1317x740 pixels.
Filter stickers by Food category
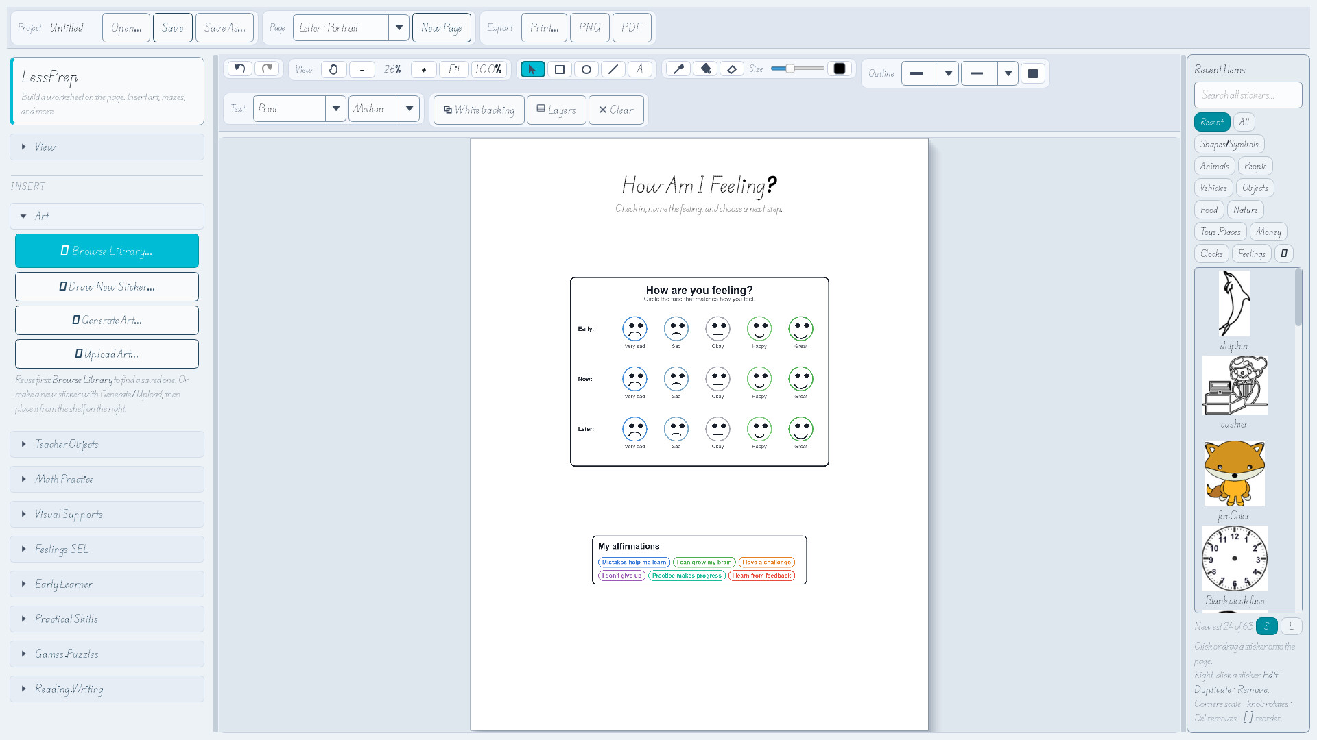[x=1209, y=210]
